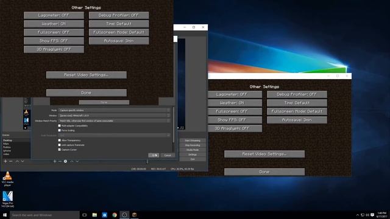The width and height of the screenshot is (390, 219).
Task: Open the Action Center notifications icon
Action: (x=372, y=215)
